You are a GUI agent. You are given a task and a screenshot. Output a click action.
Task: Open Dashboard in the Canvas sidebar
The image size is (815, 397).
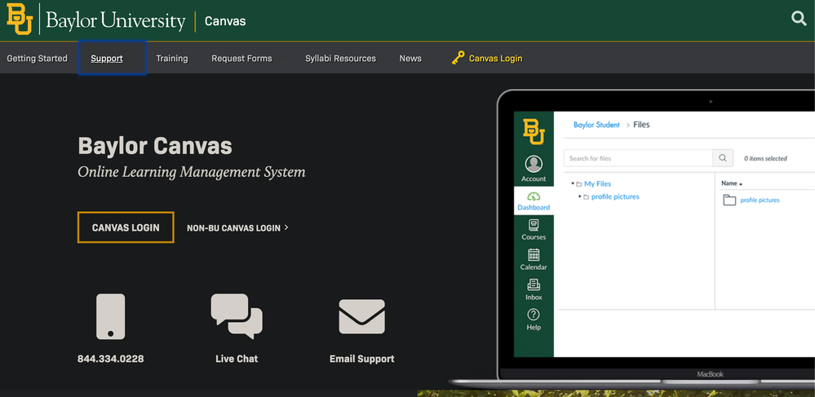pos(534,201)
